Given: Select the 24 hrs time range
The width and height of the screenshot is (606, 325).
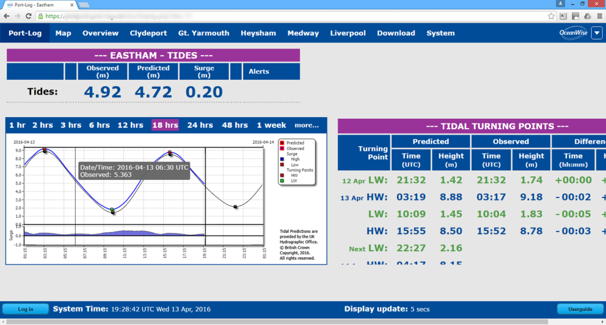Looking at the screenshot, I should pyautogui.click(x=200, y=125).
